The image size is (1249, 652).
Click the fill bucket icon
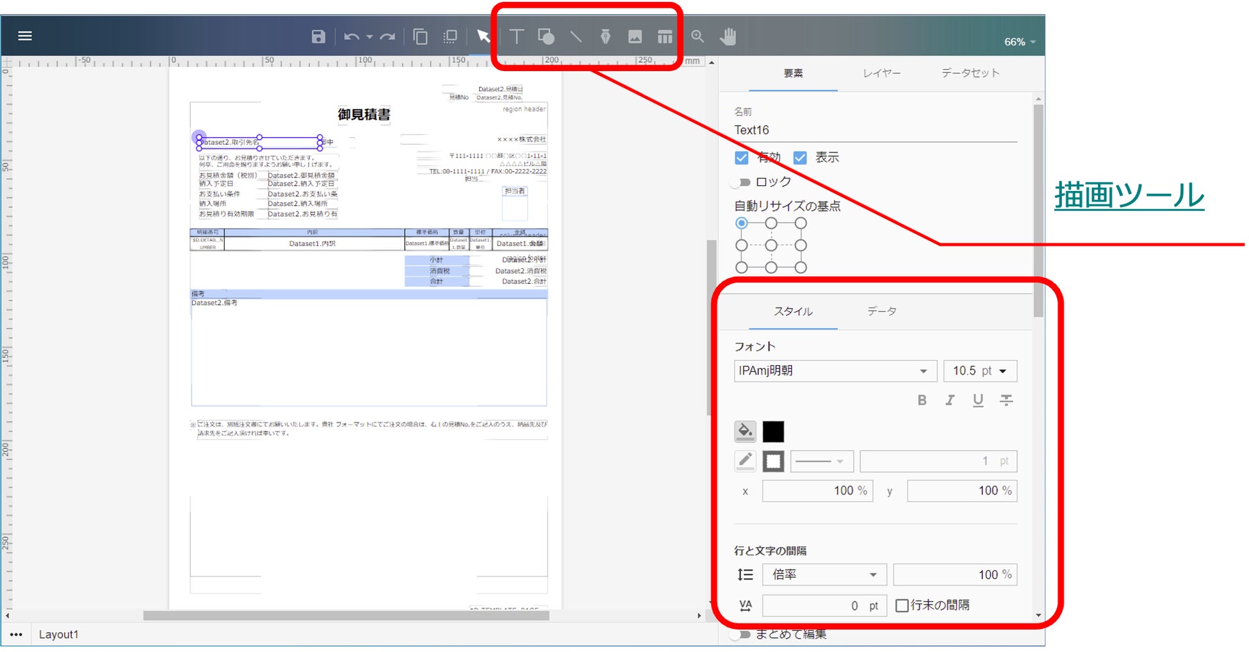[x=745, y=432]
